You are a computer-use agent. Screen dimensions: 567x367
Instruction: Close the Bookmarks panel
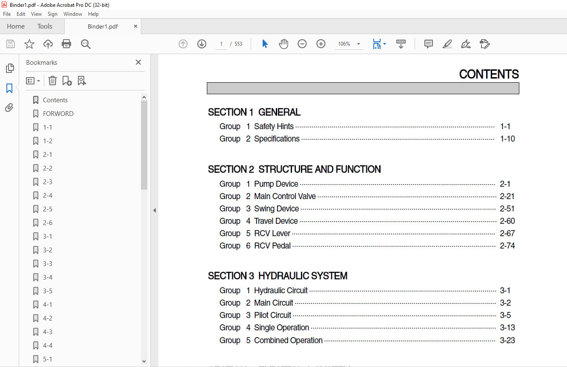(x=138, y=62)
